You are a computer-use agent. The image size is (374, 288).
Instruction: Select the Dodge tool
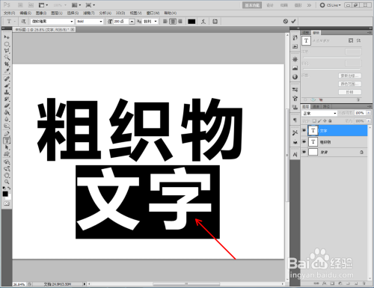point(7,126)
